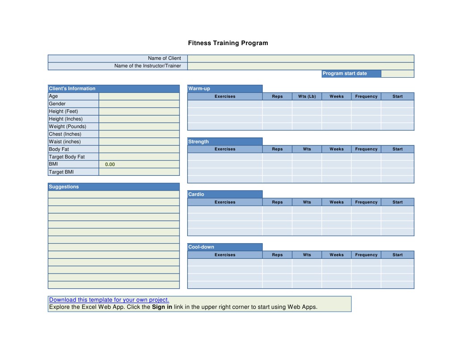Viewport: 457px width, 353px height.
Task: Click the Wts (Lb) column header under Warm-up
Action: 306,96
